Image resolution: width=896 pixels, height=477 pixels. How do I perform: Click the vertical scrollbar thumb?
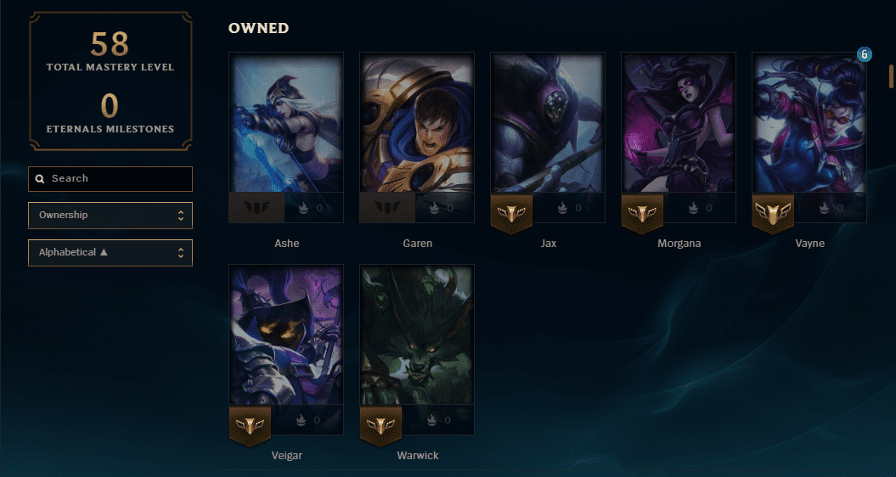891,76
